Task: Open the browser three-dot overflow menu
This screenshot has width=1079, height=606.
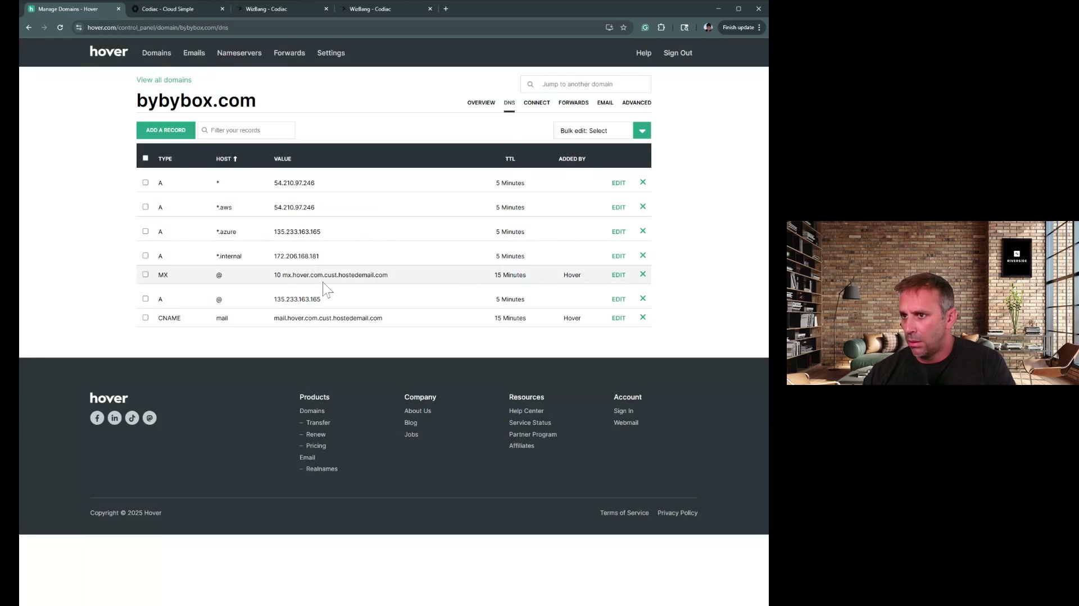Action: click(759, 27)
